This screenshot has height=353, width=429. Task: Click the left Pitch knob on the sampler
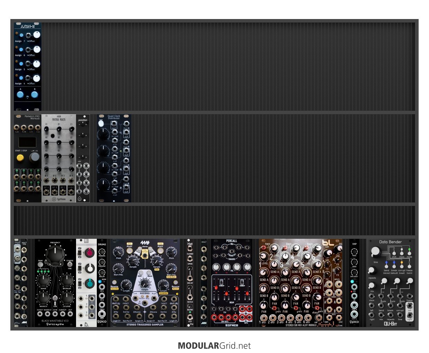point(119,252)
